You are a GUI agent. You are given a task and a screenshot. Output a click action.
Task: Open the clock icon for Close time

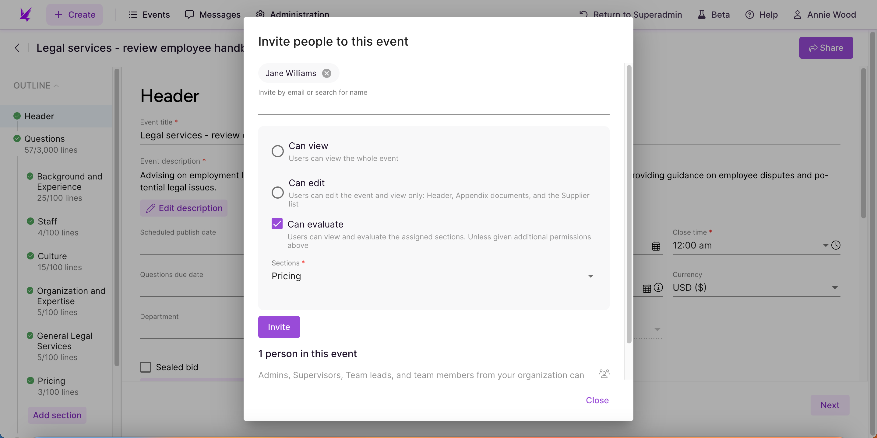(836, 245)
